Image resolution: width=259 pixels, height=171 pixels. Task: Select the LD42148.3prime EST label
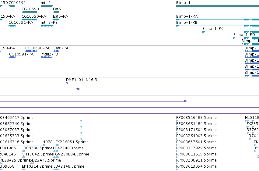(68, 148)
